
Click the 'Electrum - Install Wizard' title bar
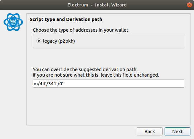[x=97, y=5]
